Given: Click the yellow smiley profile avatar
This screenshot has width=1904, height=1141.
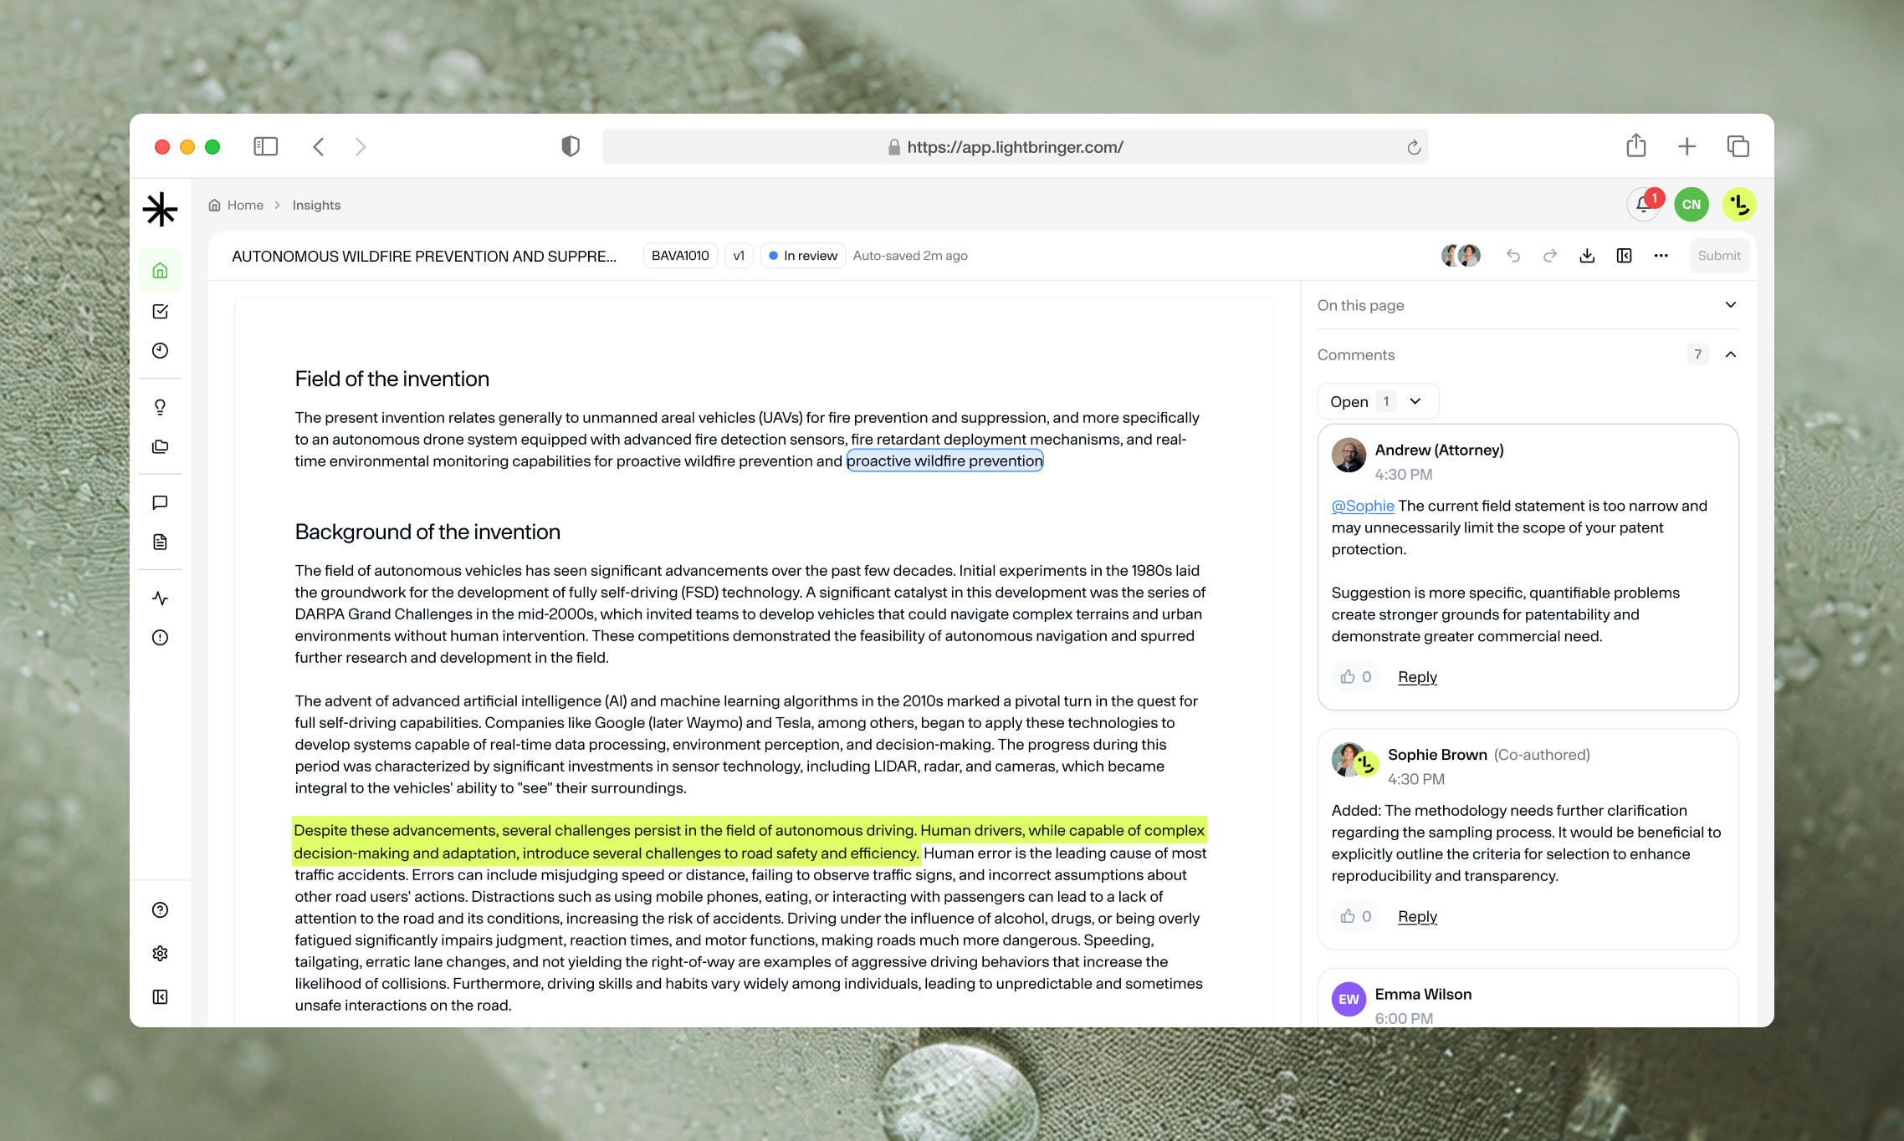Looking at the screenshot, I should pyautogui.click(x=1739, y=205).
